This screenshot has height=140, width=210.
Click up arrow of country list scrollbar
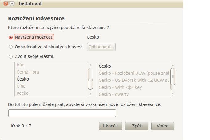[x=90, y=65]
